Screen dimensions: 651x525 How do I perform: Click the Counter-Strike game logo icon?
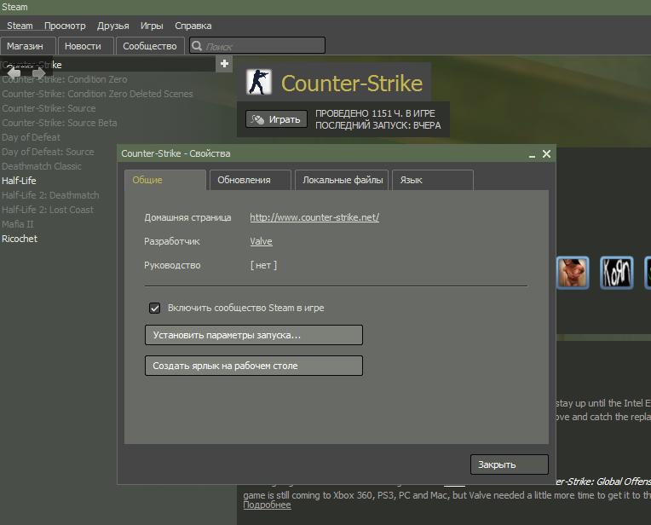(x=259, y=82)
